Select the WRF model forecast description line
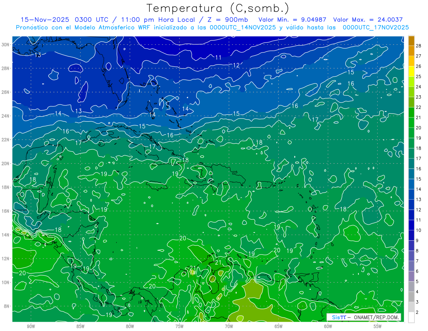 [212, 27]
